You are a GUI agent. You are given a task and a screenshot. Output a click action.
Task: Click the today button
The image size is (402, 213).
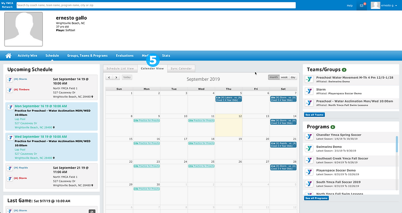tap(127, 77)
